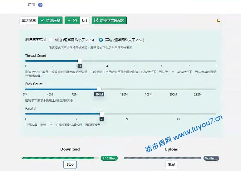This screenshot has width=241, height=171.
Task: Set Pack Count to 200M tick
Action: click(173, 94)
